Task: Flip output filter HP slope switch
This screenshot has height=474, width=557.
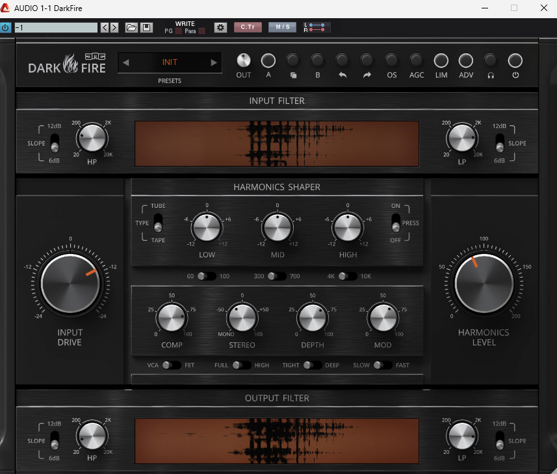Action: (55, 440)
